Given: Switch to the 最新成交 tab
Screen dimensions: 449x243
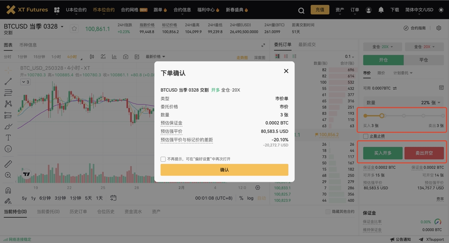Looking at the screenshot, I should (307, 45).
